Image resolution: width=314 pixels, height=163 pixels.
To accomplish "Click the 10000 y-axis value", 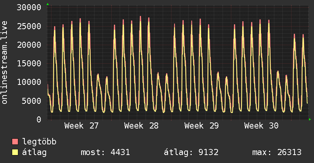I will pos(29,82).
